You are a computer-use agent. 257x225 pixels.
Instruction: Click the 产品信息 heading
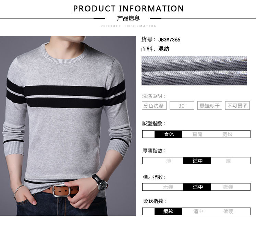[x=128, y=18]
